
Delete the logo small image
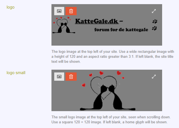click(71, 77)
